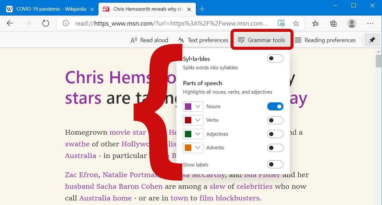382x205 pixels.
Task: Enable the Verbs highlighting toggle
Action: (x=275, y=120)
